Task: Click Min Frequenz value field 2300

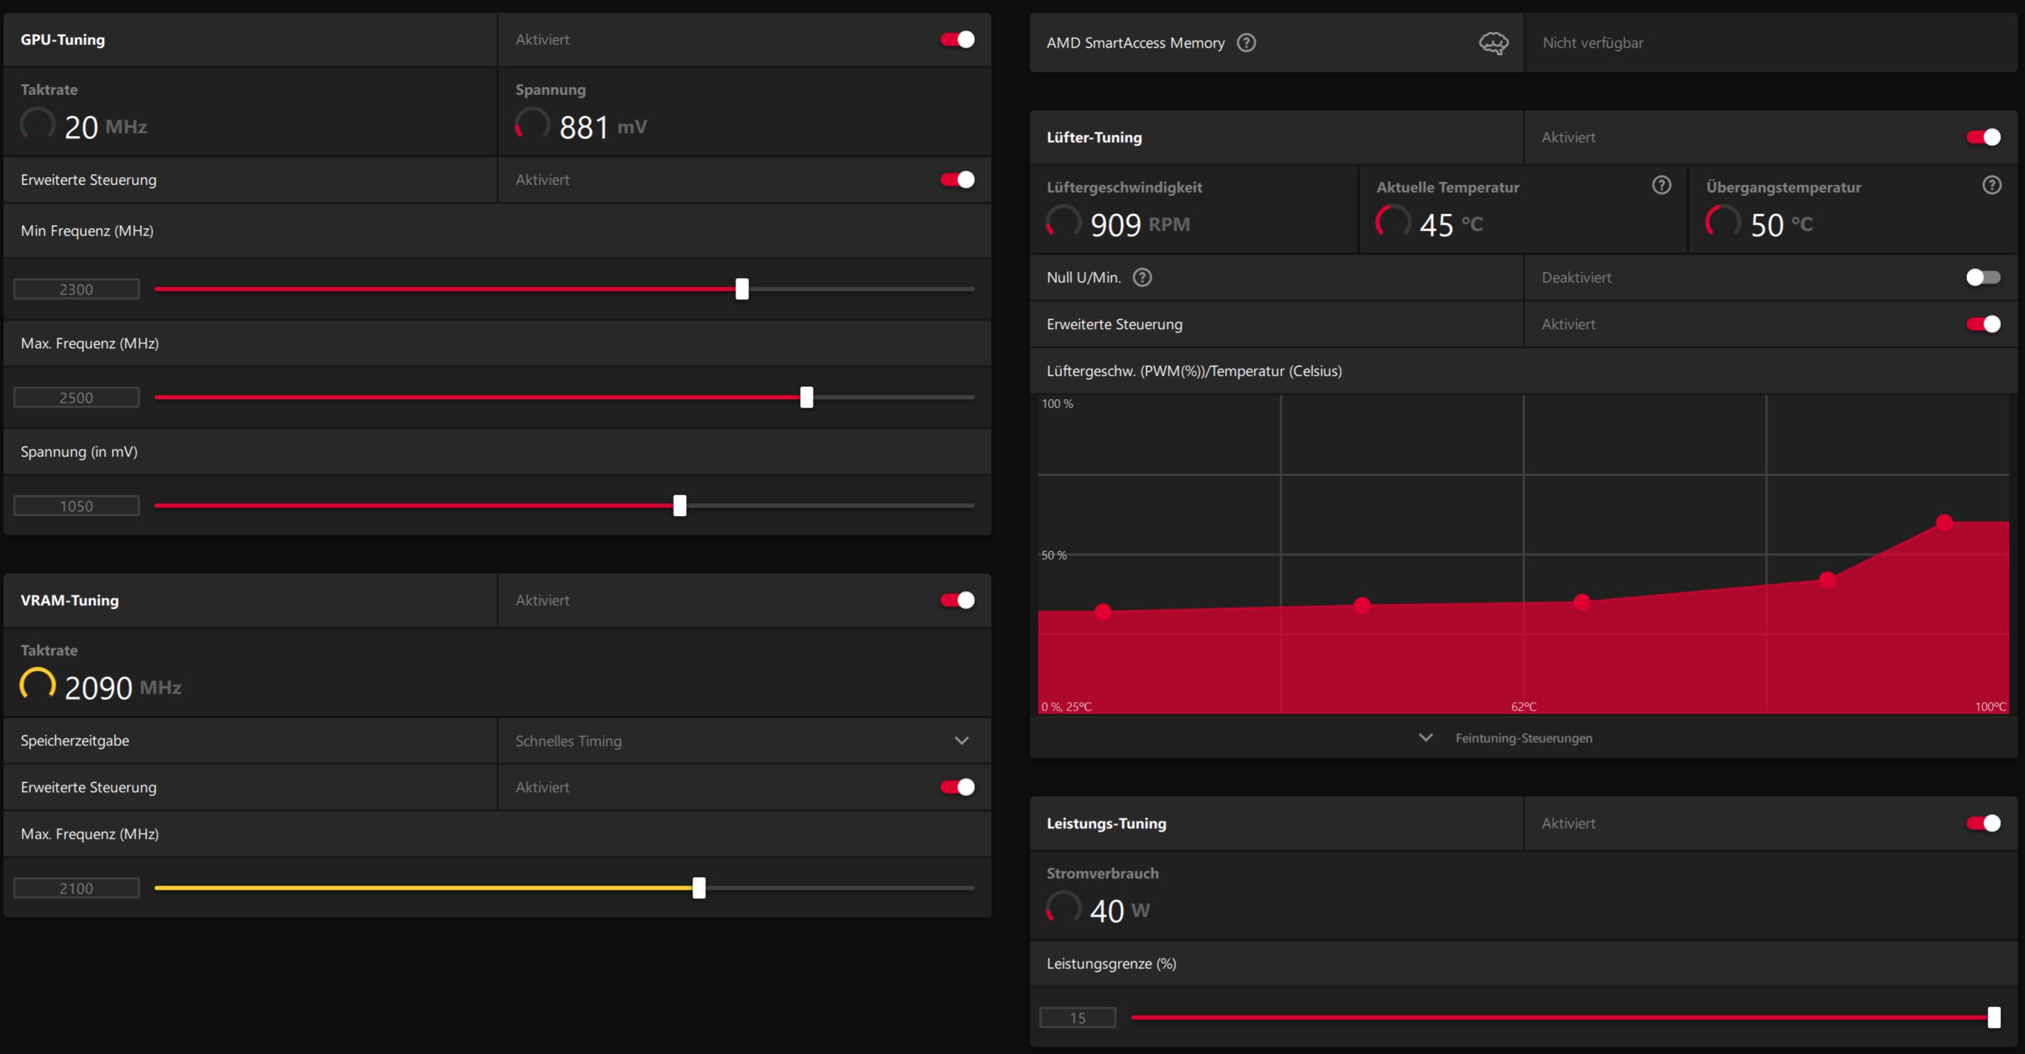Action: coord(76,290)
